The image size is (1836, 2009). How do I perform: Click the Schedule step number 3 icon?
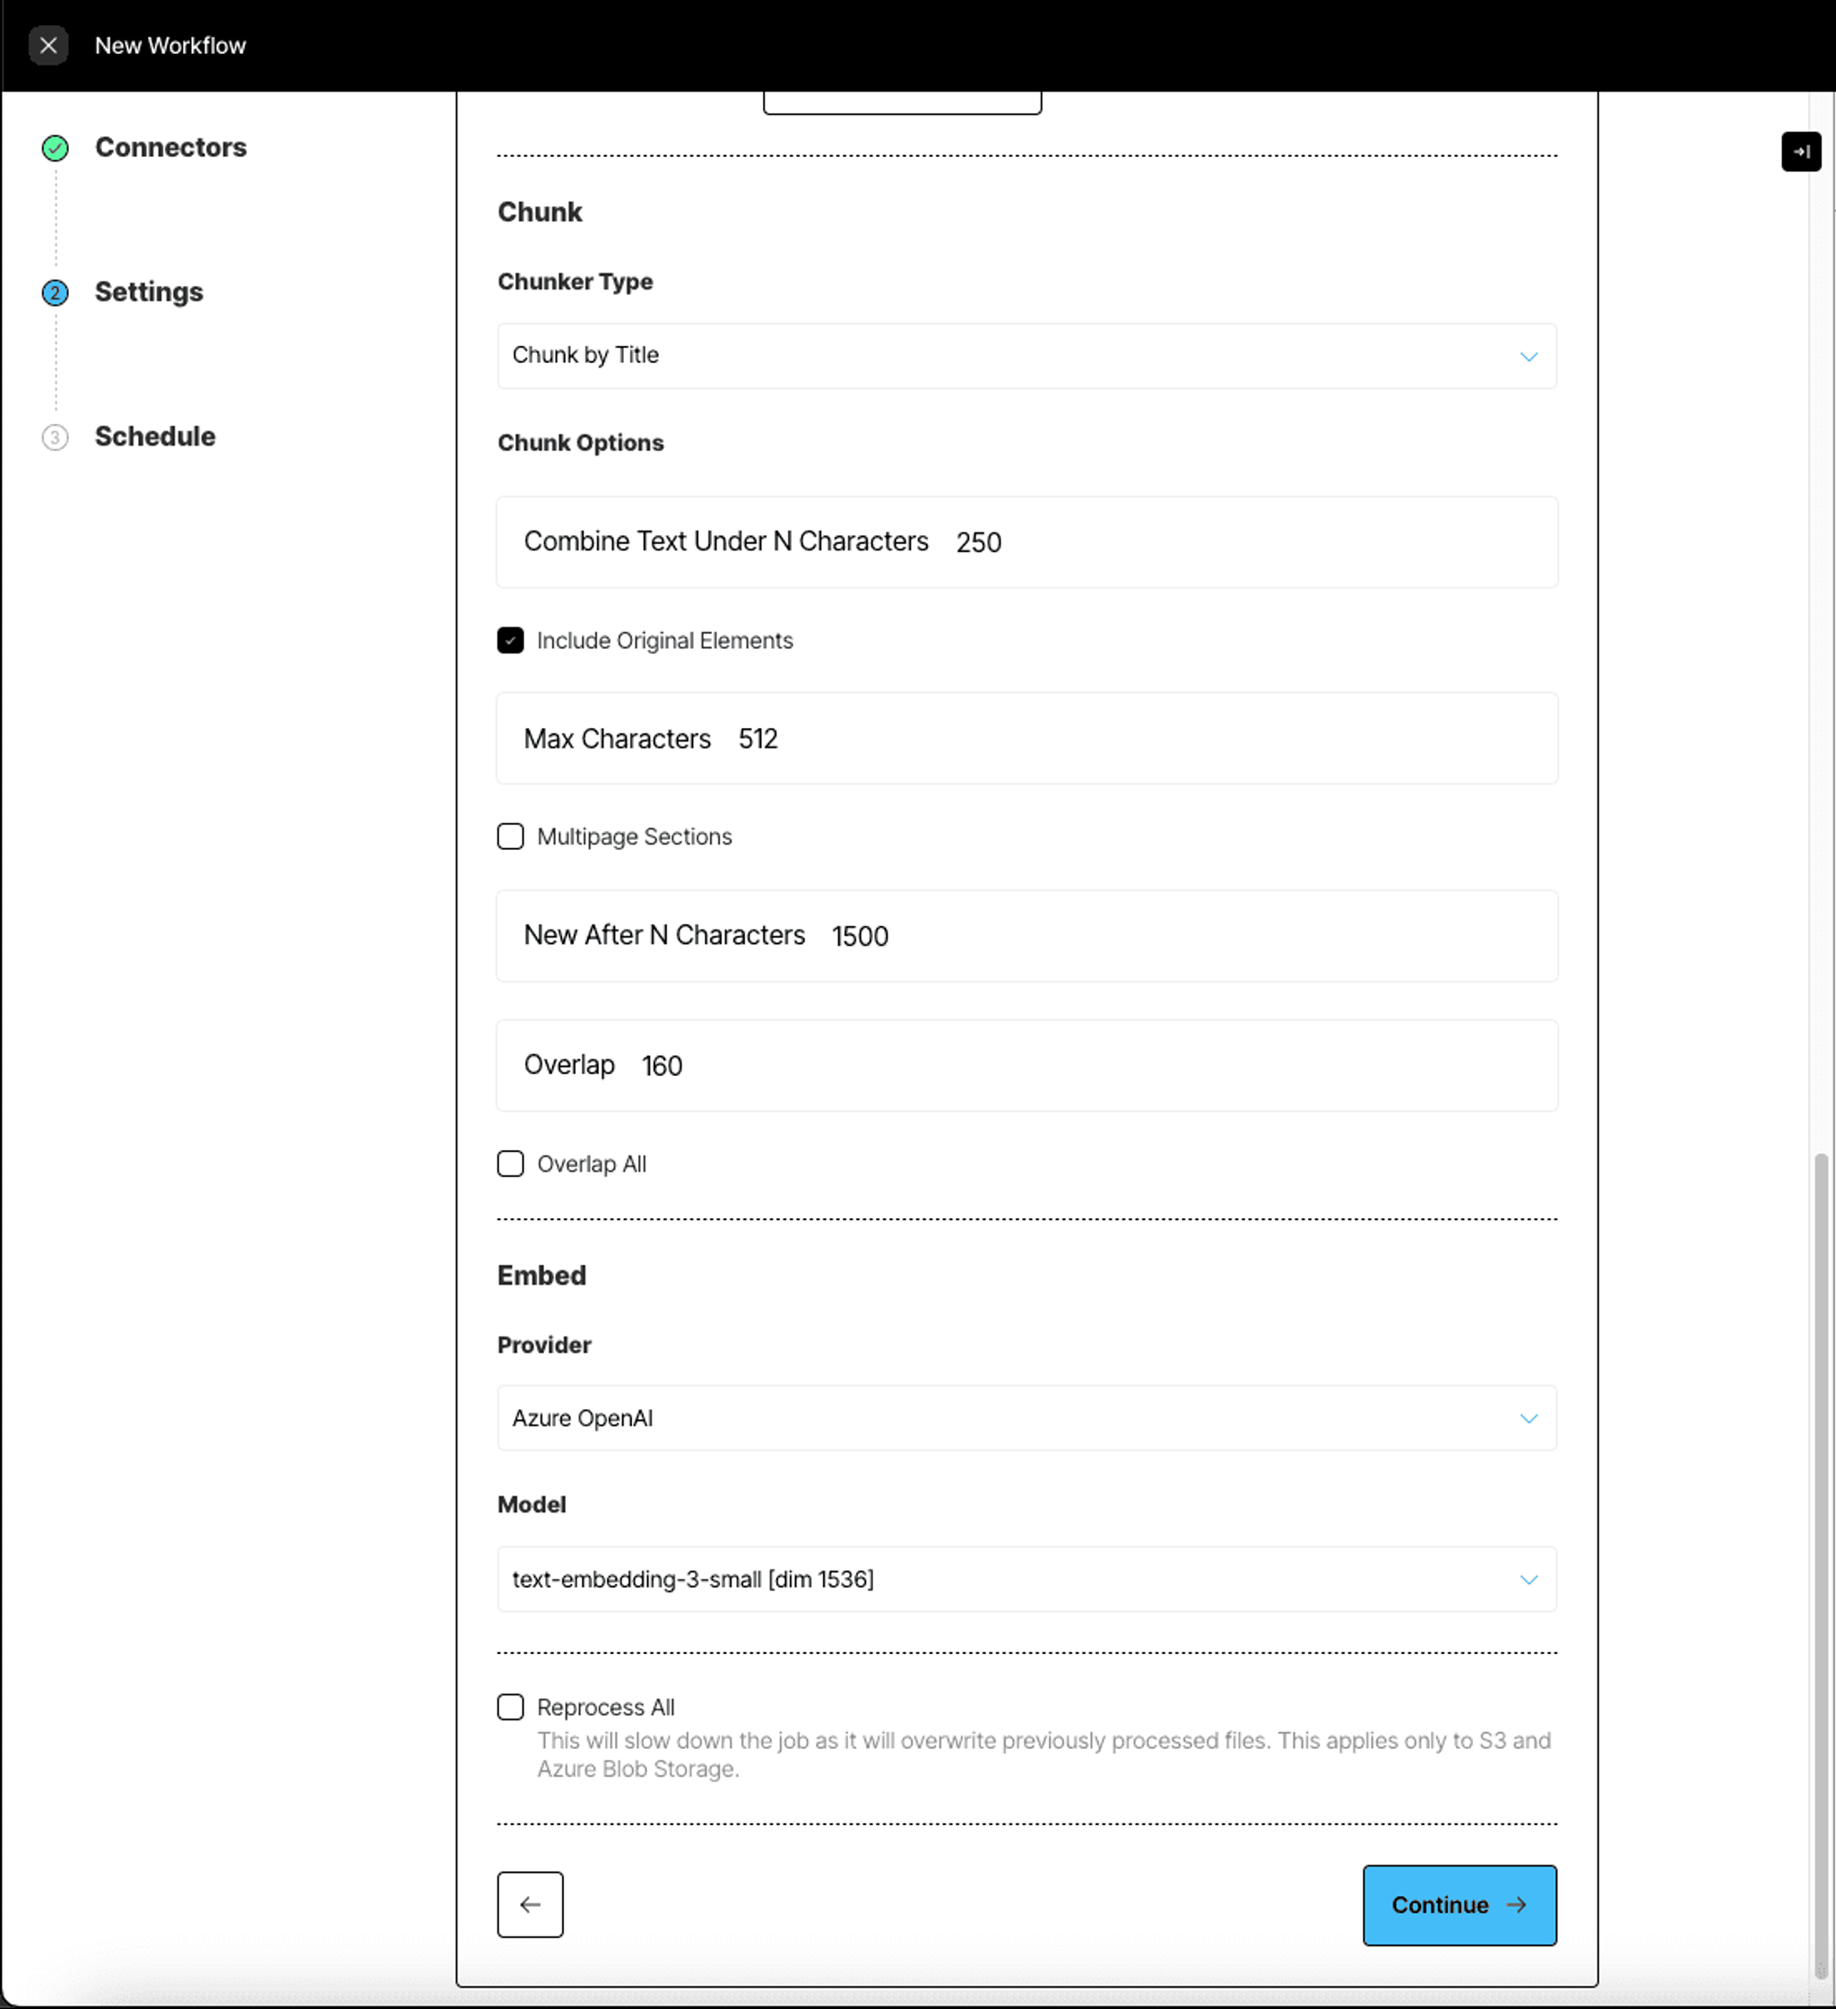point(56,437)
